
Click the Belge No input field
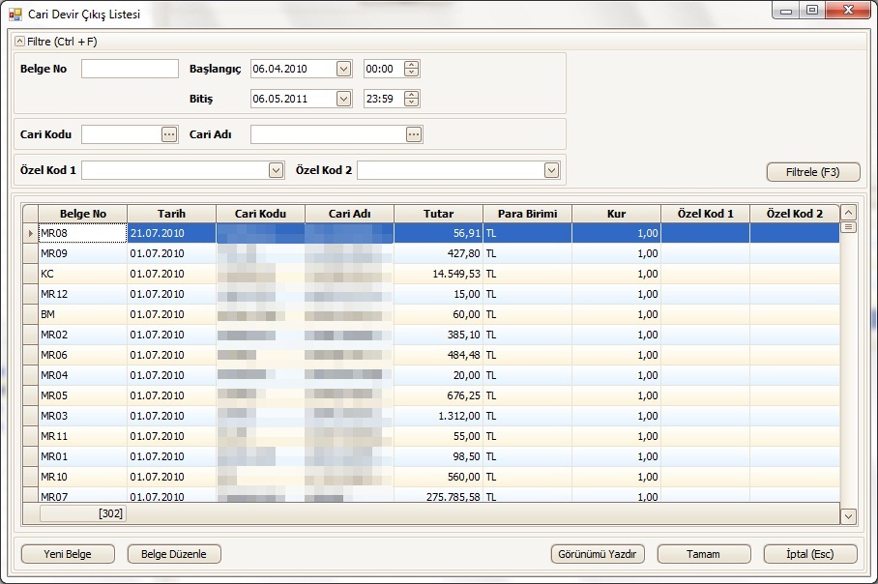coord(130,69)
